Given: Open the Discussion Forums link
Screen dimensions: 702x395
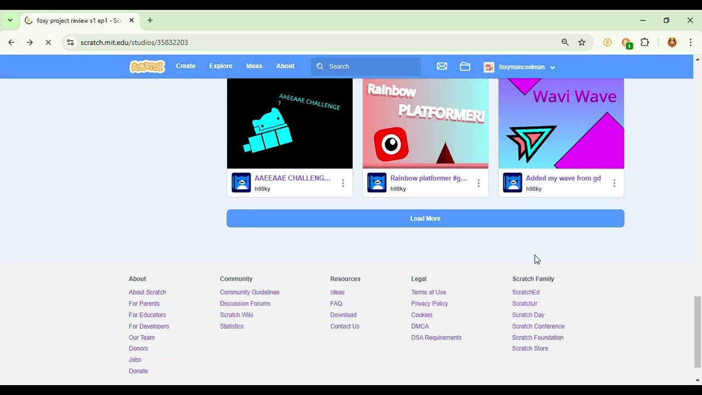Looking at the screenshot, I should click(245, 303).
